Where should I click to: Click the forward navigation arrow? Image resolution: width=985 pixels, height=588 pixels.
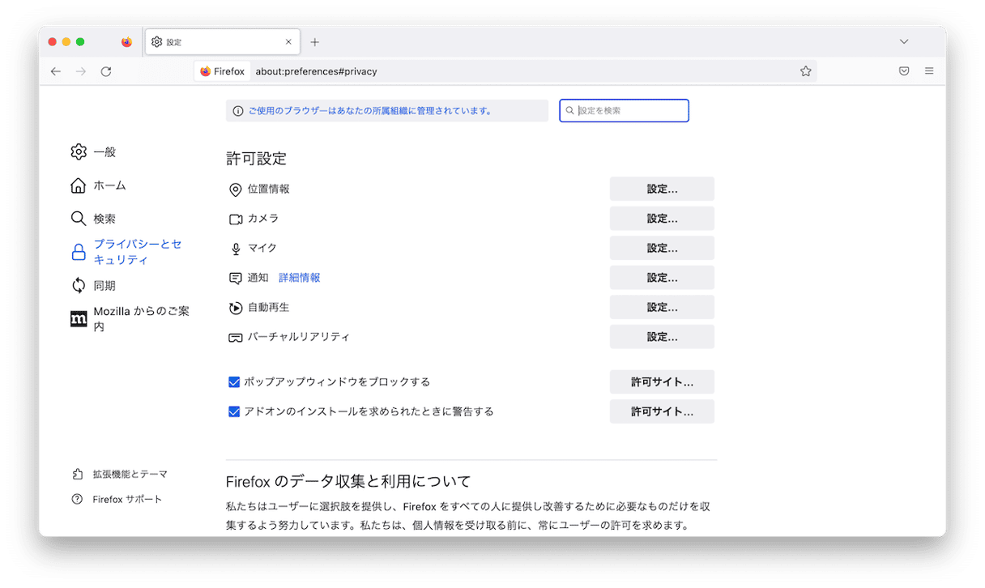pos(80,71)
